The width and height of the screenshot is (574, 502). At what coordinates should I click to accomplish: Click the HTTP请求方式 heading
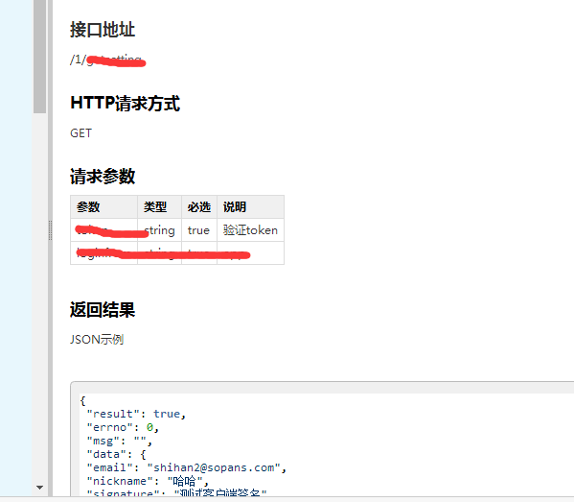click(126, 104)
